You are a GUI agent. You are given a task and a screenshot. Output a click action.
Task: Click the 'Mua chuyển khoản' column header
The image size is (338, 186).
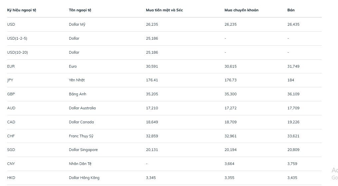tap(241, 10)
